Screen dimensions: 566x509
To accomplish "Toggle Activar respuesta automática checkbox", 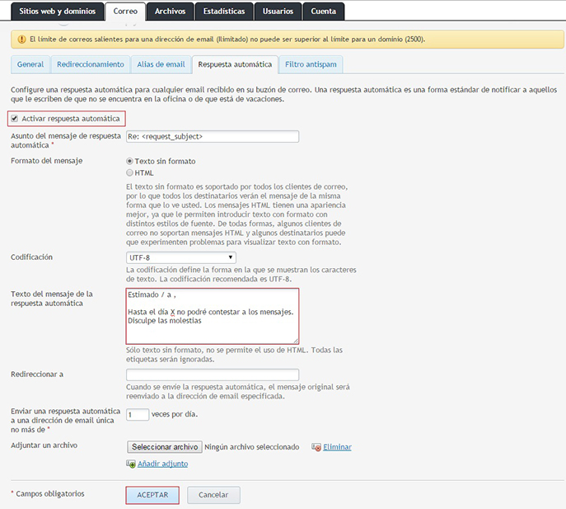I will click(x=15, y=119).
